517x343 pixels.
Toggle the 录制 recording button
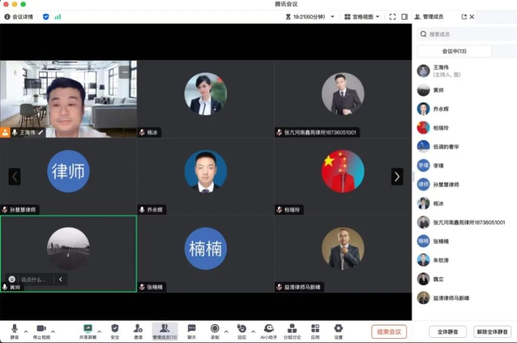pos(215,329)
